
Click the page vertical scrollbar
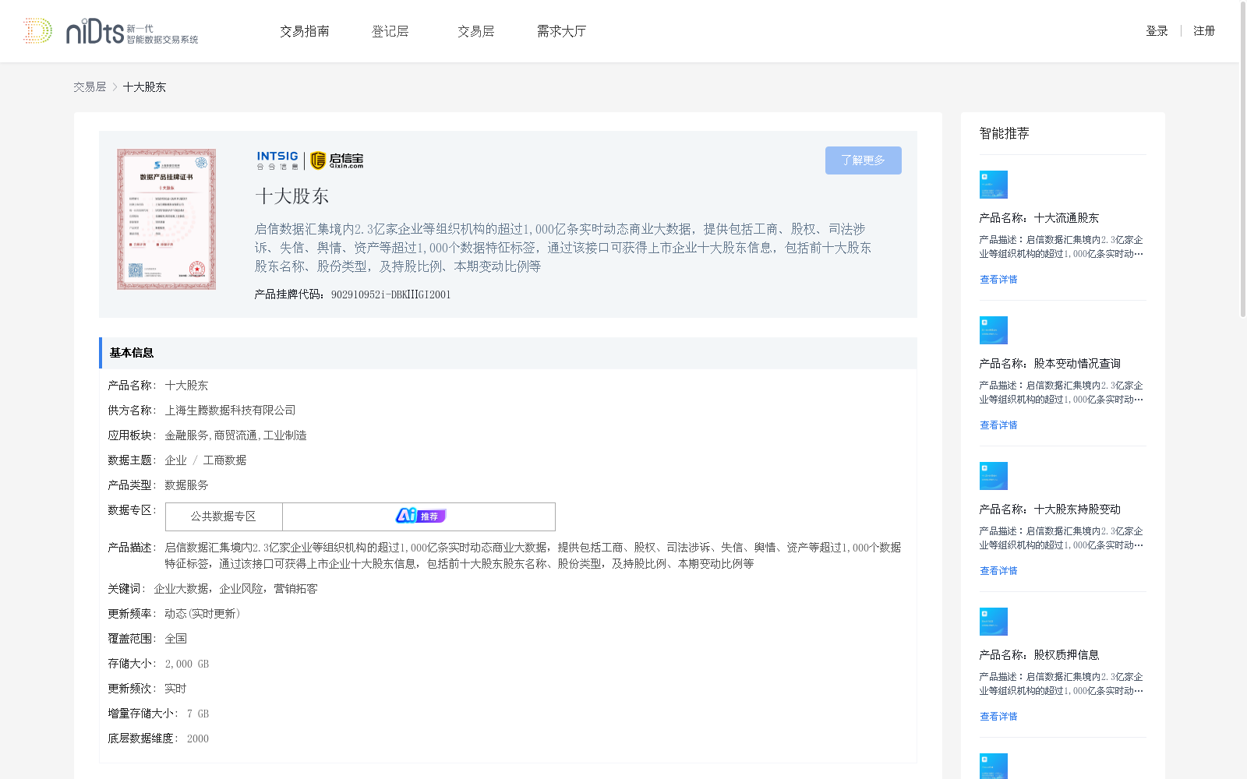click(x=1242, y=159)
